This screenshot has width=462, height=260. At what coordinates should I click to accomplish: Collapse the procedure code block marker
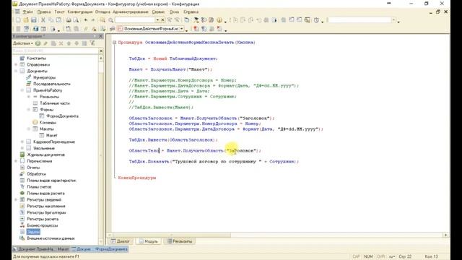tap(114, 43)
